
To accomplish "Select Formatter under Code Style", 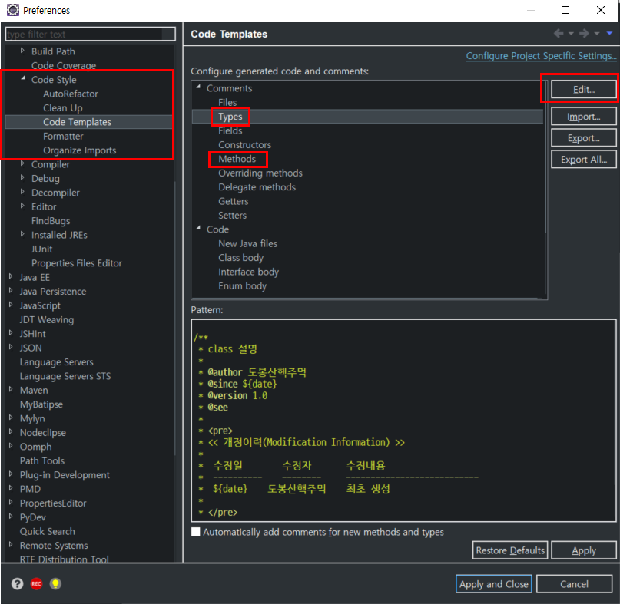I will click(63, 136).
